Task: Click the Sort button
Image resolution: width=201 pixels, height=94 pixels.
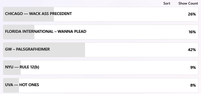Action: click(167, 4)
